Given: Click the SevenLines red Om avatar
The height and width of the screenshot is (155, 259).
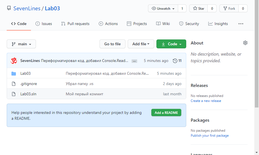Looking at the screenshot, I should tap(14, 61).
